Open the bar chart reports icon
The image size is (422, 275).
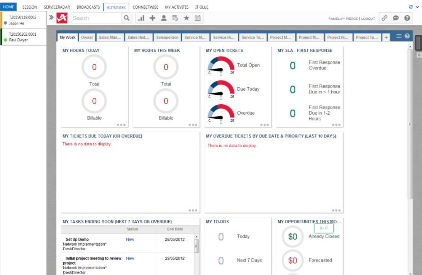pos(141,18)
